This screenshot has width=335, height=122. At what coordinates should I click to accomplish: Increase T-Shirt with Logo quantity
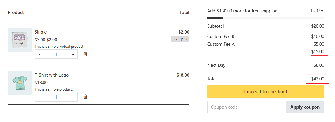click(73, 97)
